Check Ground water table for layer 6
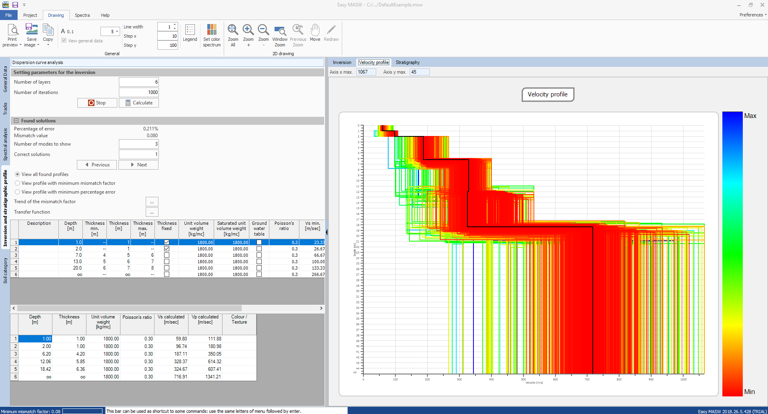Screen dimensions: 768x414 click(259, 274)
